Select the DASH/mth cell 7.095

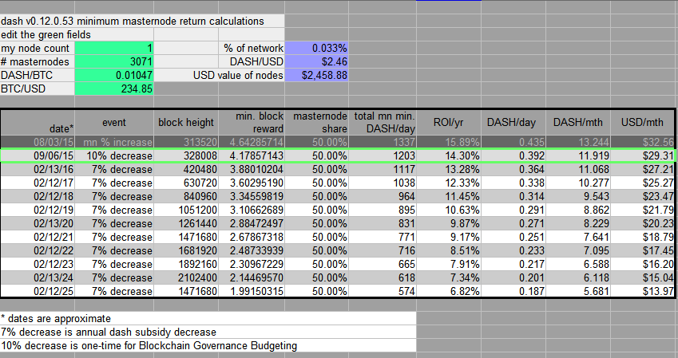click(x=578, y=250)
